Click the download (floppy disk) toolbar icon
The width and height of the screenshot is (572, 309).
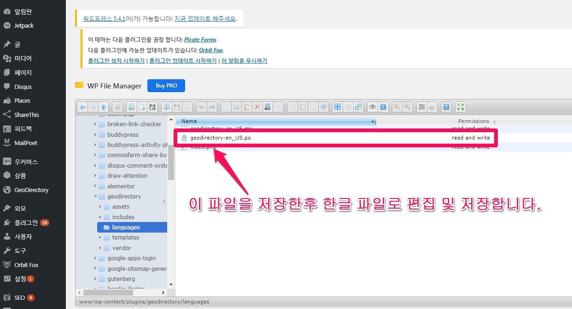pyautogui.click(x=177, y=107)
